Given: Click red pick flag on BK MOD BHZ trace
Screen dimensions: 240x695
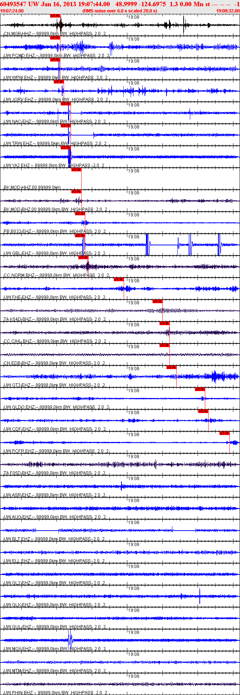Looking at the screenshot, I should point(76,192).
